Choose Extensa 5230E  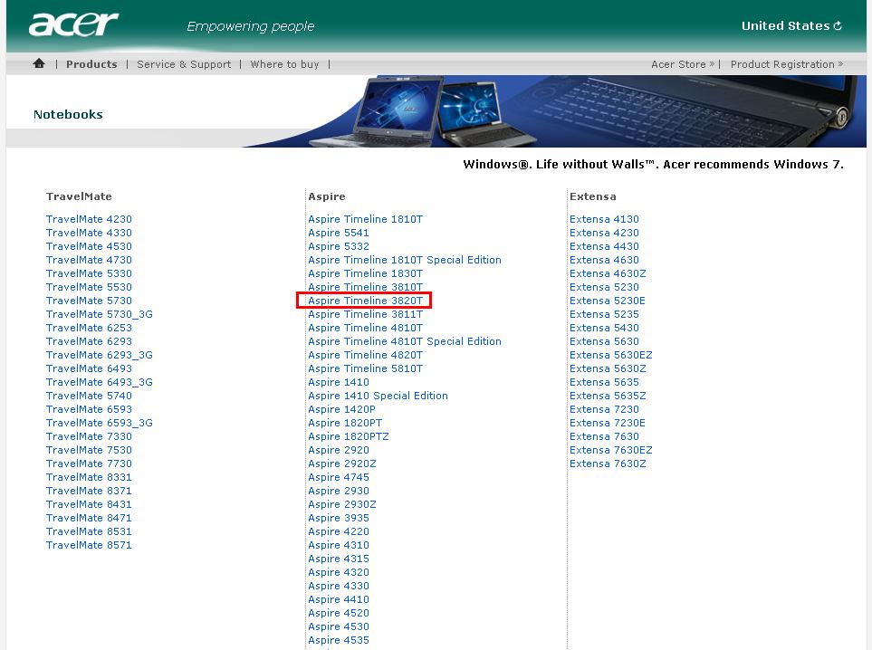[608, 301]
